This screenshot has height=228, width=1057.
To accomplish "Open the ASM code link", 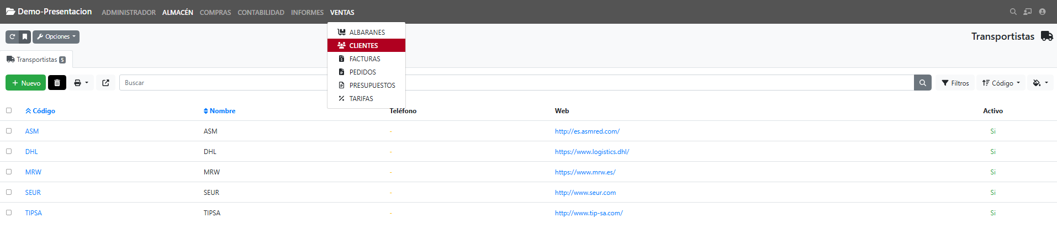I will click(x=32, y=131).
